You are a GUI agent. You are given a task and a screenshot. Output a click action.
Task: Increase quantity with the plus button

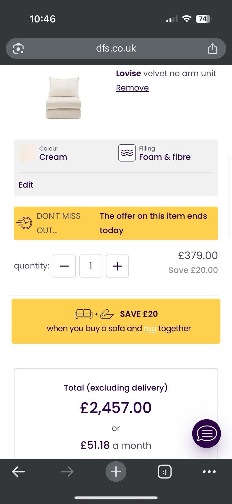click(117, 266)
